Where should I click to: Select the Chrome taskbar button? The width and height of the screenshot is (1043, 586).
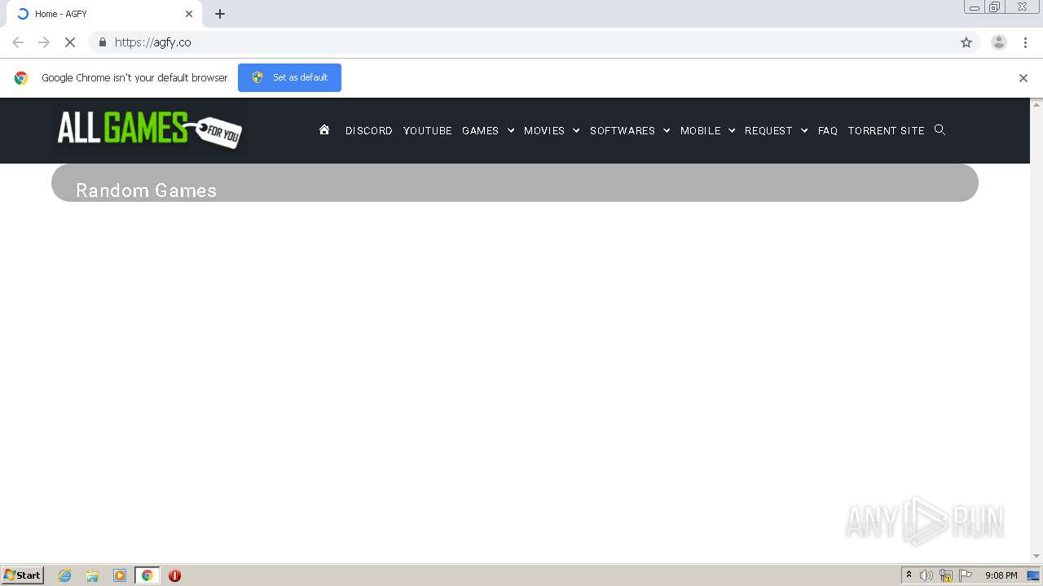[147, 575]
